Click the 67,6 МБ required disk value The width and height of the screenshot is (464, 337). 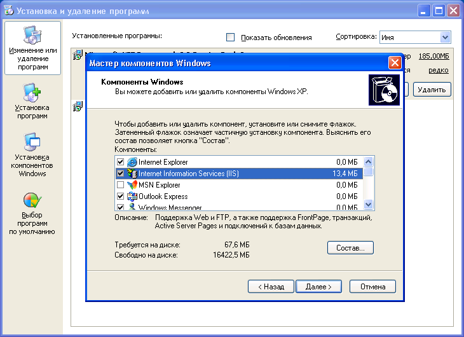[236, 245]
